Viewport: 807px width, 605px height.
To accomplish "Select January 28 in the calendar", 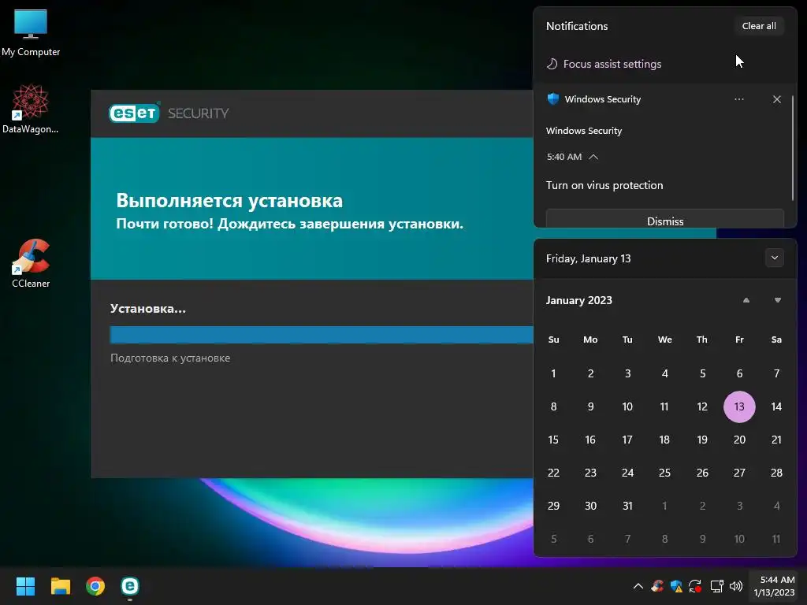I will 776,473.
